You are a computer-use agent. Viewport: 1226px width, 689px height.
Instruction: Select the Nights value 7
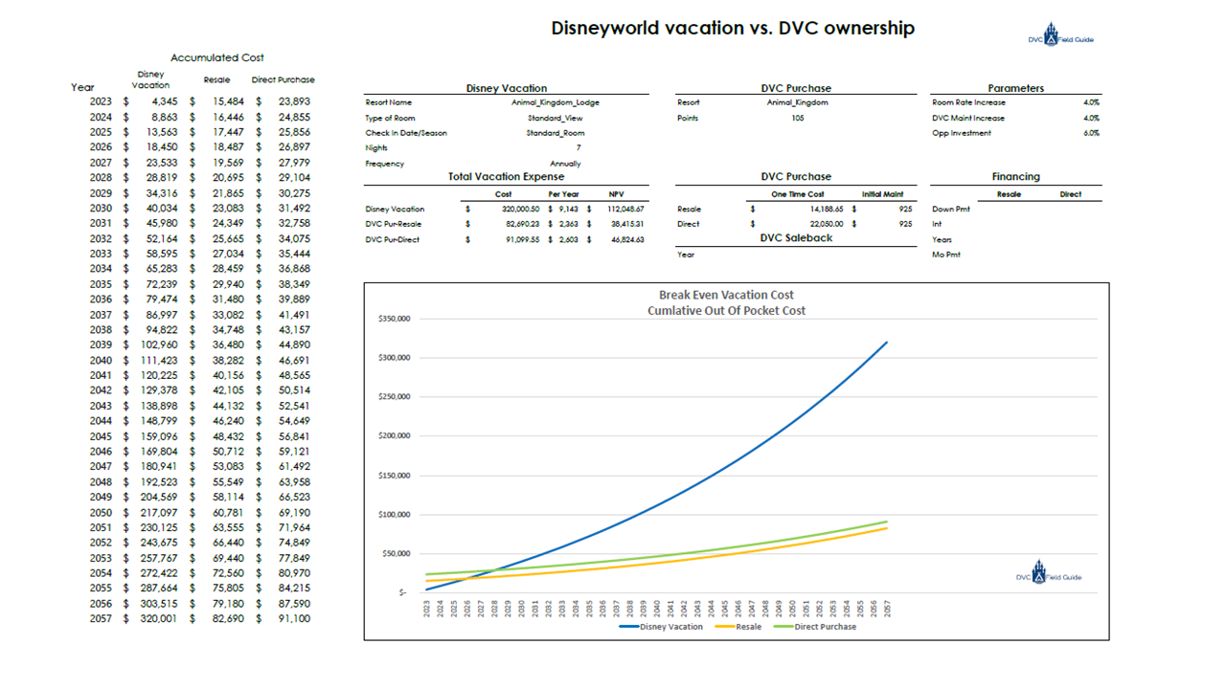578,148
